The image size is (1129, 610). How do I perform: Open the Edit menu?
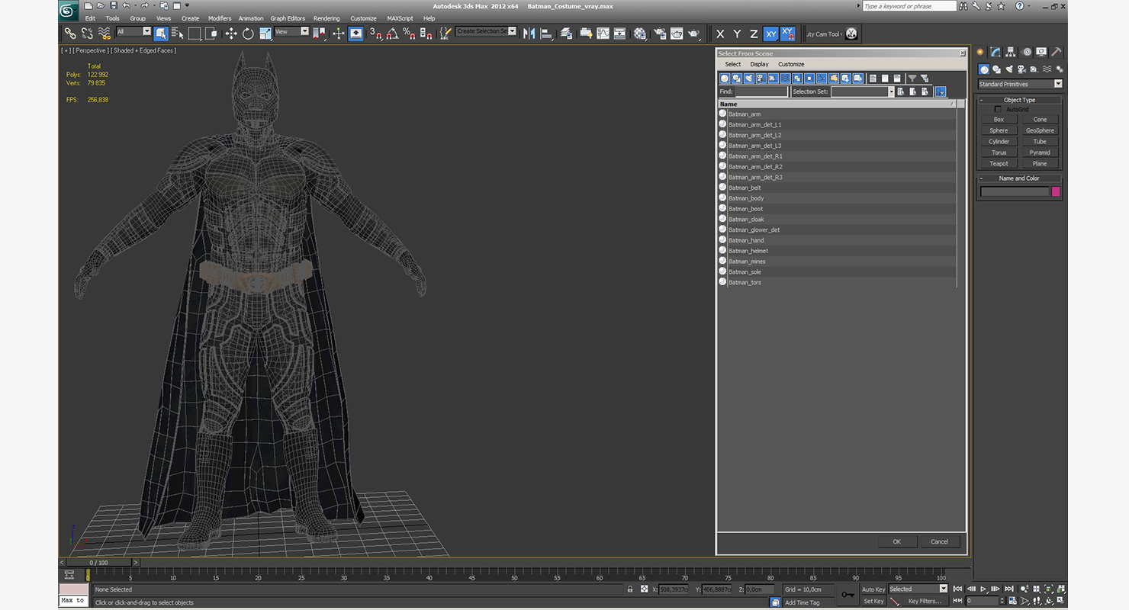(90, 18)
